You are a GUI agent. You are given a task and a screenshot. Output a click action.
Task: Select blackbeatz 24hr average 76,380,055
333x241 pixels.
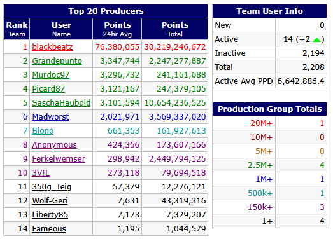click(x=117, y=47)
